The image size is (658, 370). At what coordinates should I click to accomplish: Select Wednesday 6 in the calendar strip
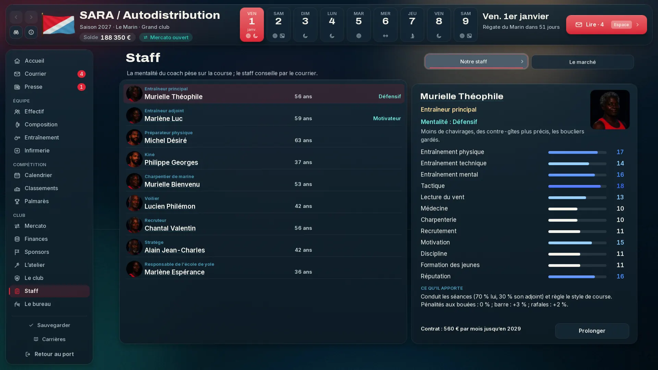(385, 25)
